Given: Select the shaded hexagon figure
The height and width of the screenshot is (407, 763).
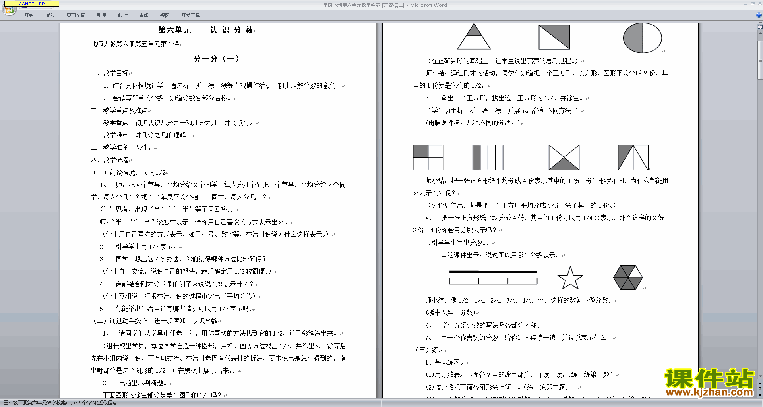Looking at the screenshot, I should pos(628,278).
